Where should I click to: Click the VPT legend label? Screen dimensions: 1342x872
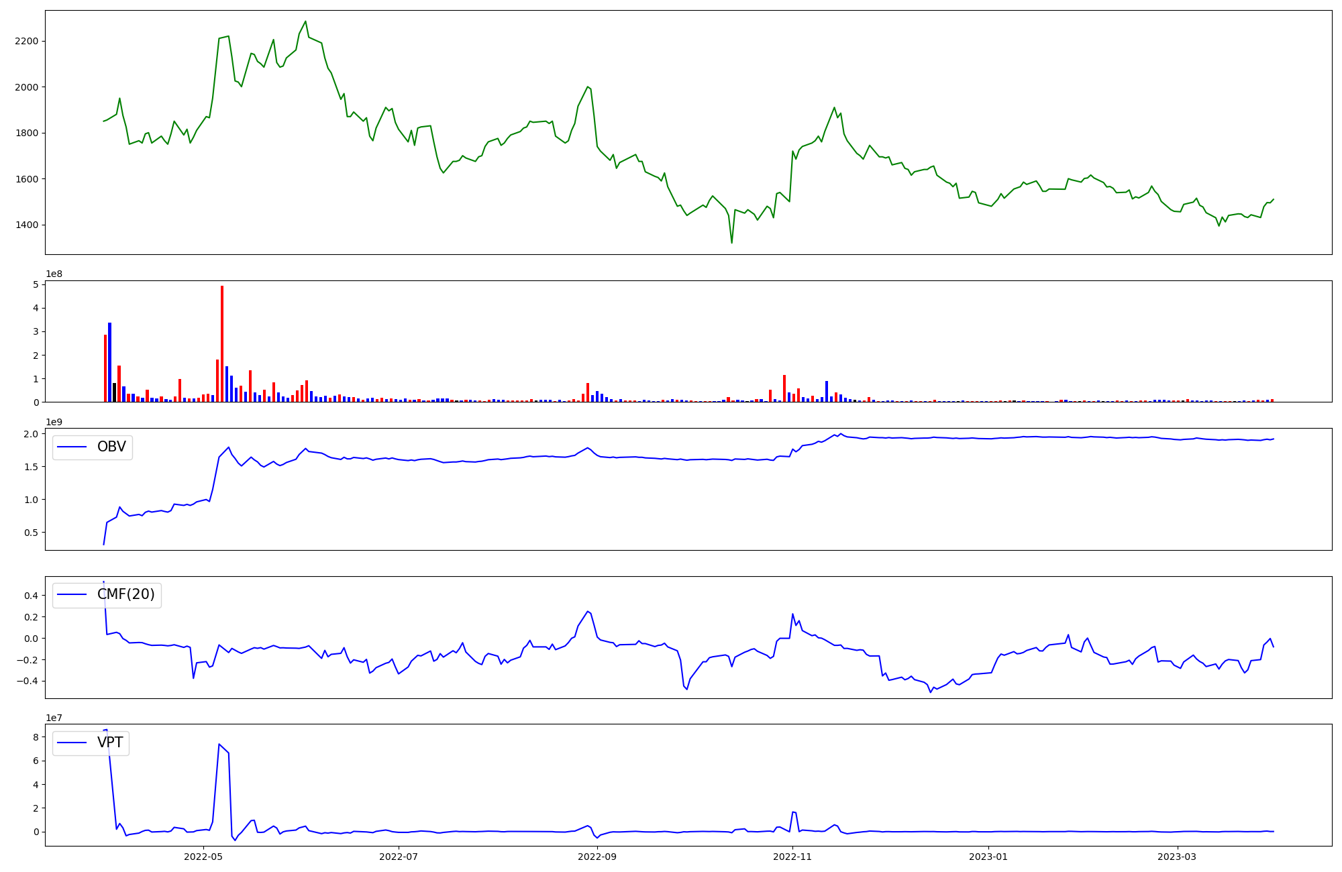tap(110, 743)
